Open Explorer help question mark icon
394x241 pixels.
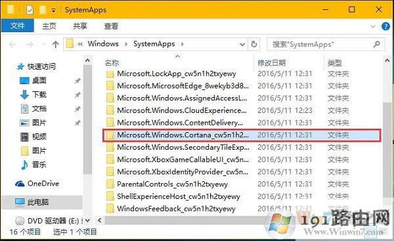pyautogui.click(x=385, y=26)
